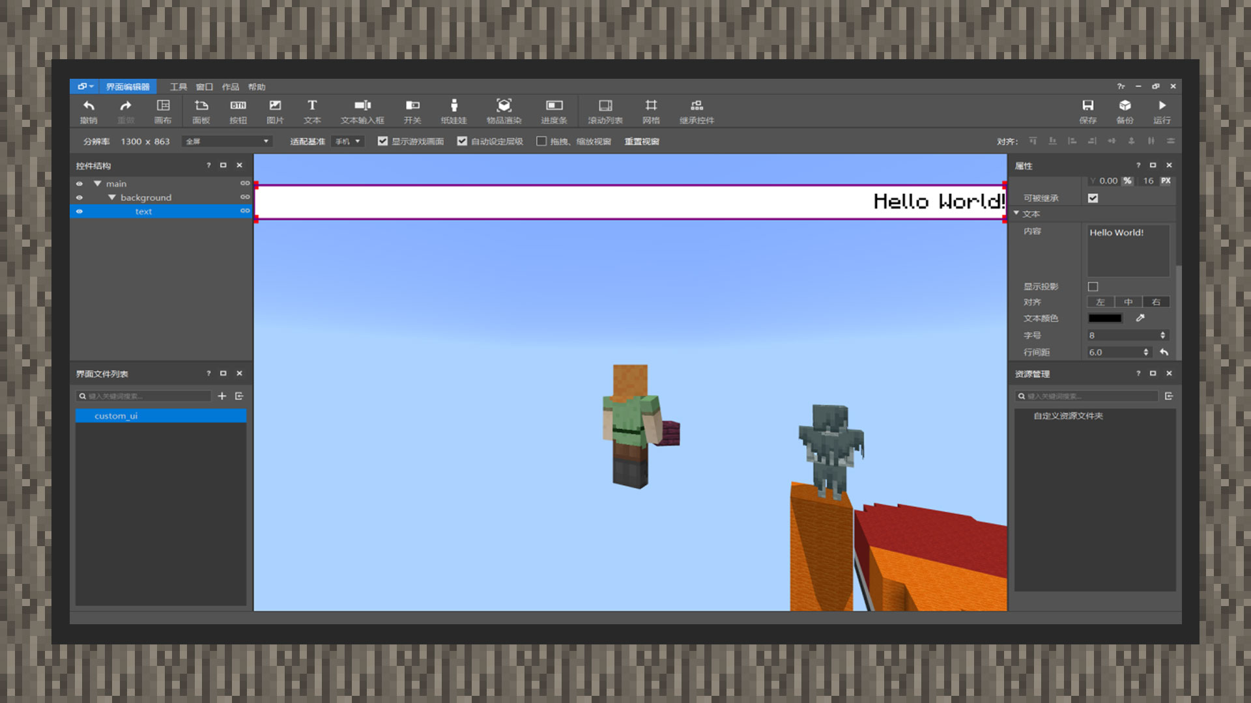Open 自定义资源文件夹 folder entry
1251x703 pixels.
(1068, 416)
